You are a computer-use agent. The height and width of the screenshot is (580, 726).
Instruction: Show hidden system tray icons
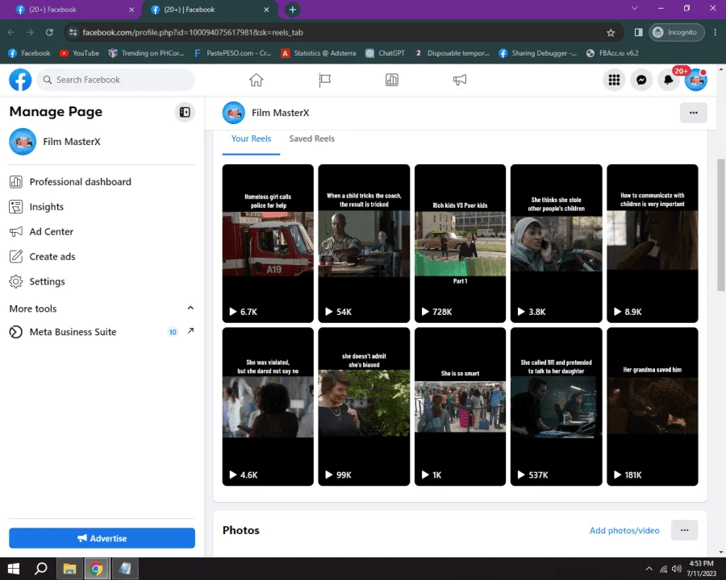point(649,569)
